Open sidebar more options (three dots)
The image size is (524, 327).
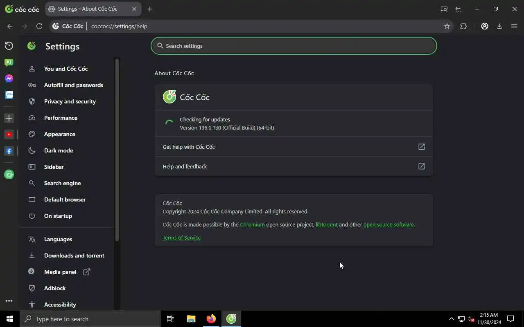click(9, 301)
